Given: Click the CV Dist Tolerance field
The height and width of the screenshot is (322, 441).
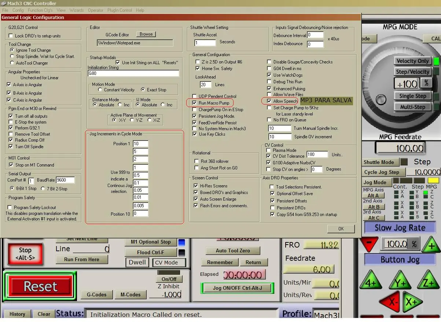Looking at the screenshot, I should [x=317, y=154].
